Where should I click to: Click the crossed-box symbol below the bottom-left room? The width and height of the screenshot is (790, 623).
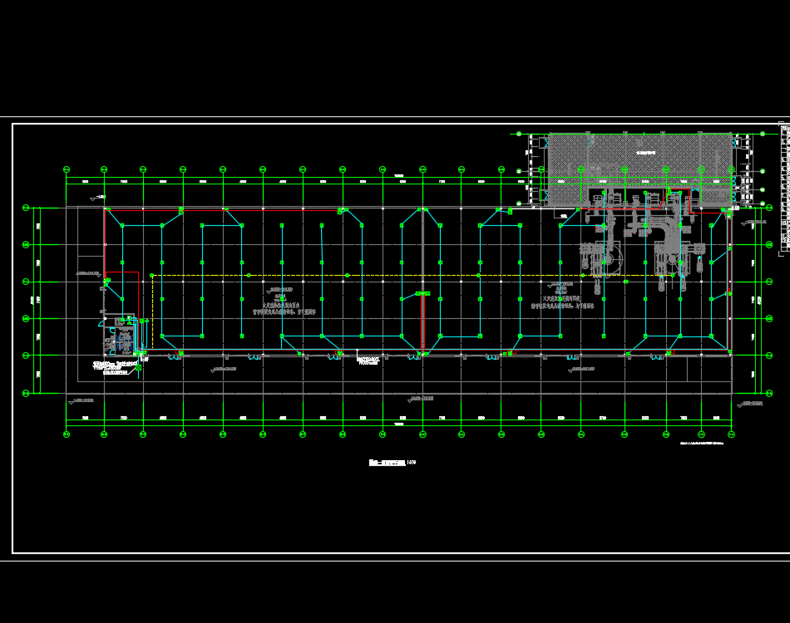(x=139, y=368)
